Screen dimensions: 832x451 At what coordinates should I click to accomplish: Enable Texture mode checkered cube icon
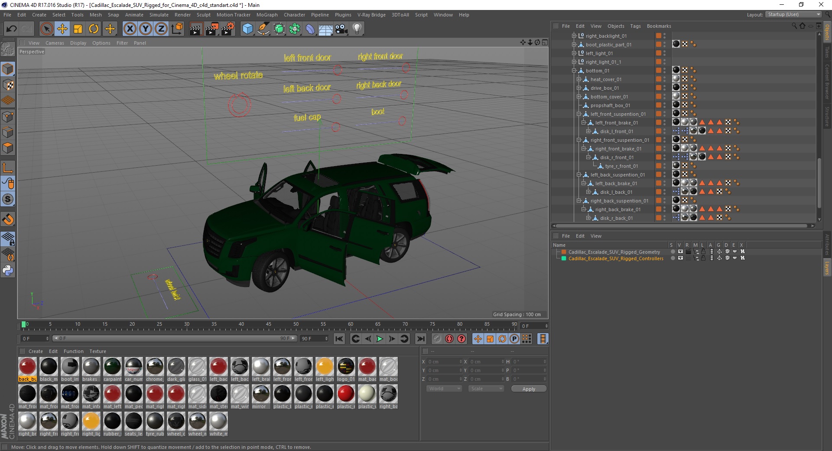pyautogui.click(x=8, y=85)
